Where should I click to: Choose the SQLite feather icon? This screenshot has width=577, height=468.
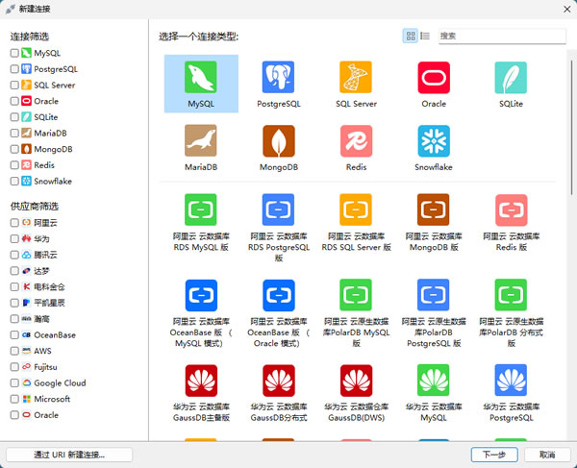coord(511,77)
